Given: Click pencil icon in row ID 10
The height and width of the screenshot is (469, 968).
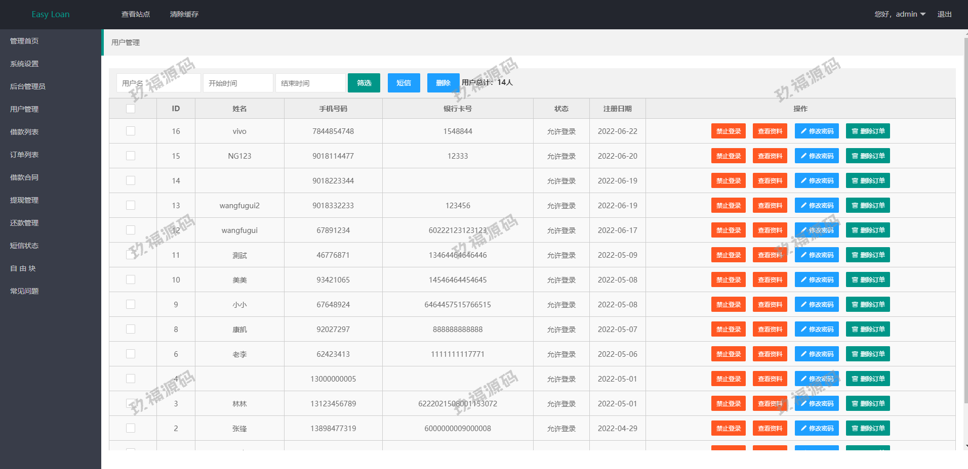Looking at the screenshot, I should pyautogui.click(x=803, y=280).
